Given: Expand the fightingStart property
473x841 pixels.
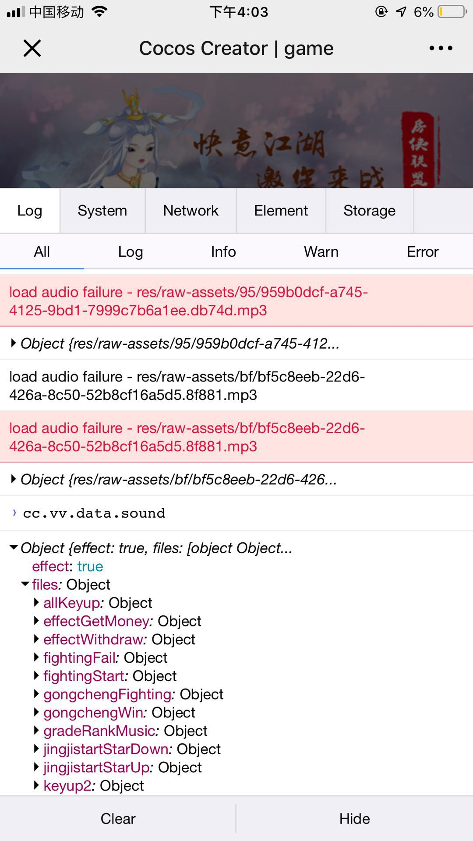Looking at the screenshot, I should (37, 676).
